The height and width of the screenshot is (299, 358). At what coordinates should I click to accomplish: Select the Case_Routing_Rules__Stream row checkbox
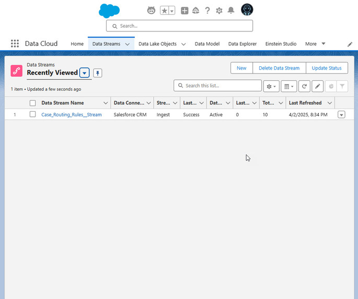pos(32,114)
